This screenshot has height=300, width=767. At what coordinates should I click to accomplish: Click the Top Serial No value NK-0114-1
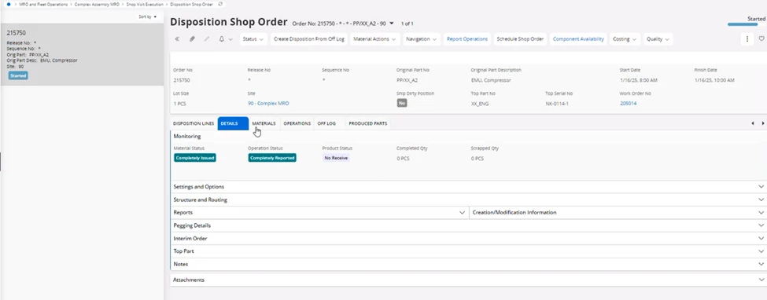click(557, 104)
